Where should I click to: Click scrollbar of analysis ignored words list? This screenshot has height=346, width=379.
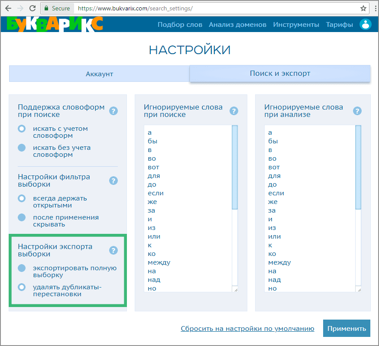click(358, 167)
